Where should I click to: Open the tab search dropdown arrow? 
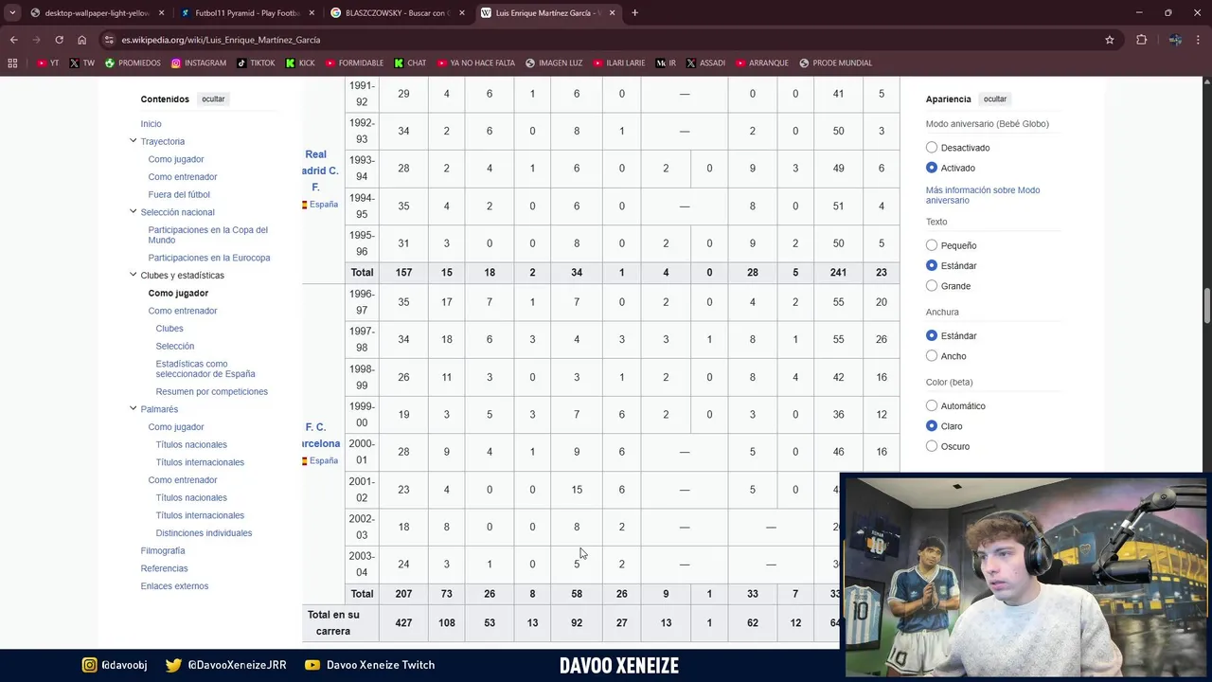(x=12, y=13)
